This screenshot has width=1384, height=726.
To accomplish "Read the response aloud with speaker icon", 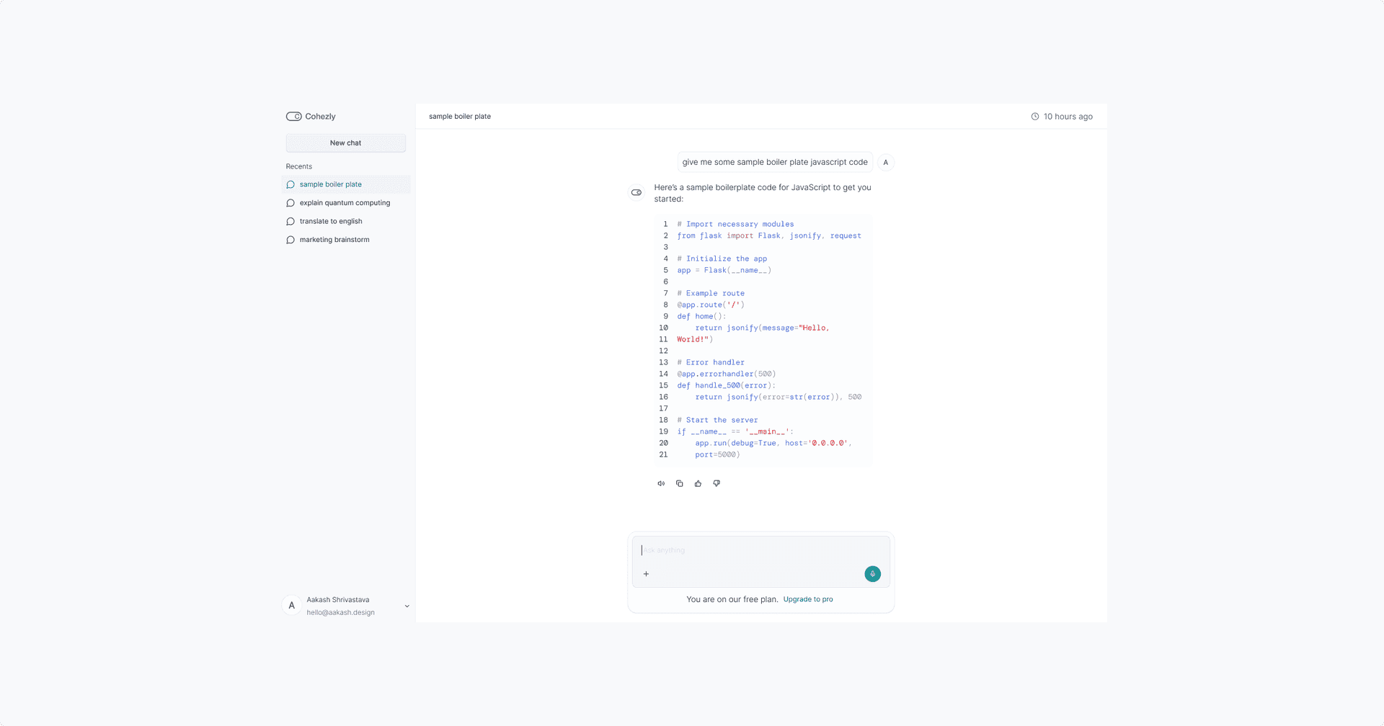I will click(x=661, y=483).
